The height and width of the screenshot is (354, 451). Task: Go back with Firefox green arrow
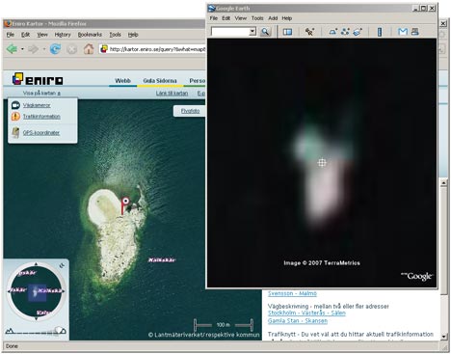click(x=12, y=49)
